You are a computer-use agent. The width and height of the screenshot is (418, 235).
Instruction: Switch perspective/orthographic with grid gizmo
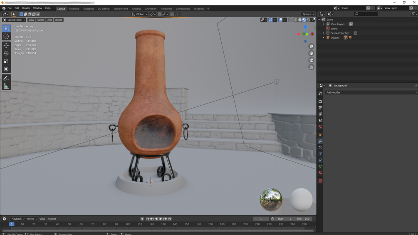click(x=311, y=67)
